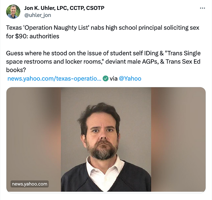Click the news.yahoo.com label on preview card
The width and height of the screenshot is (212, 200).
click(30, 184)
